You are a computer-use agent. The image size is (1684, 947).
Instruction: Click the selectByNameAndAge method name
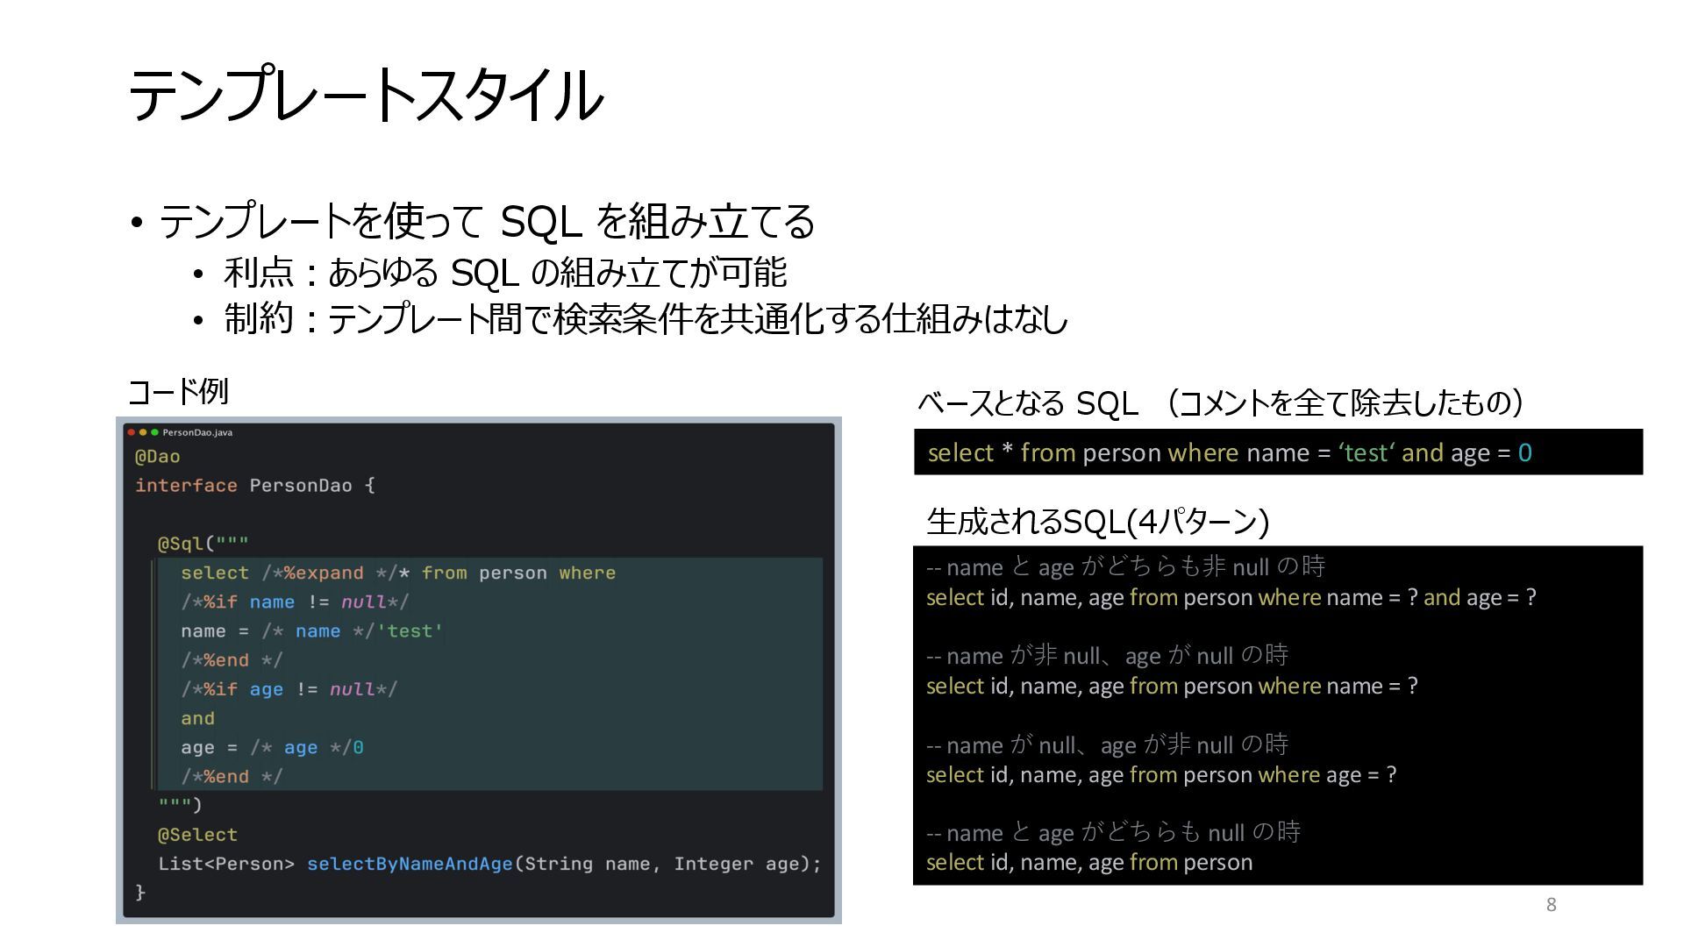pos(410,864)
